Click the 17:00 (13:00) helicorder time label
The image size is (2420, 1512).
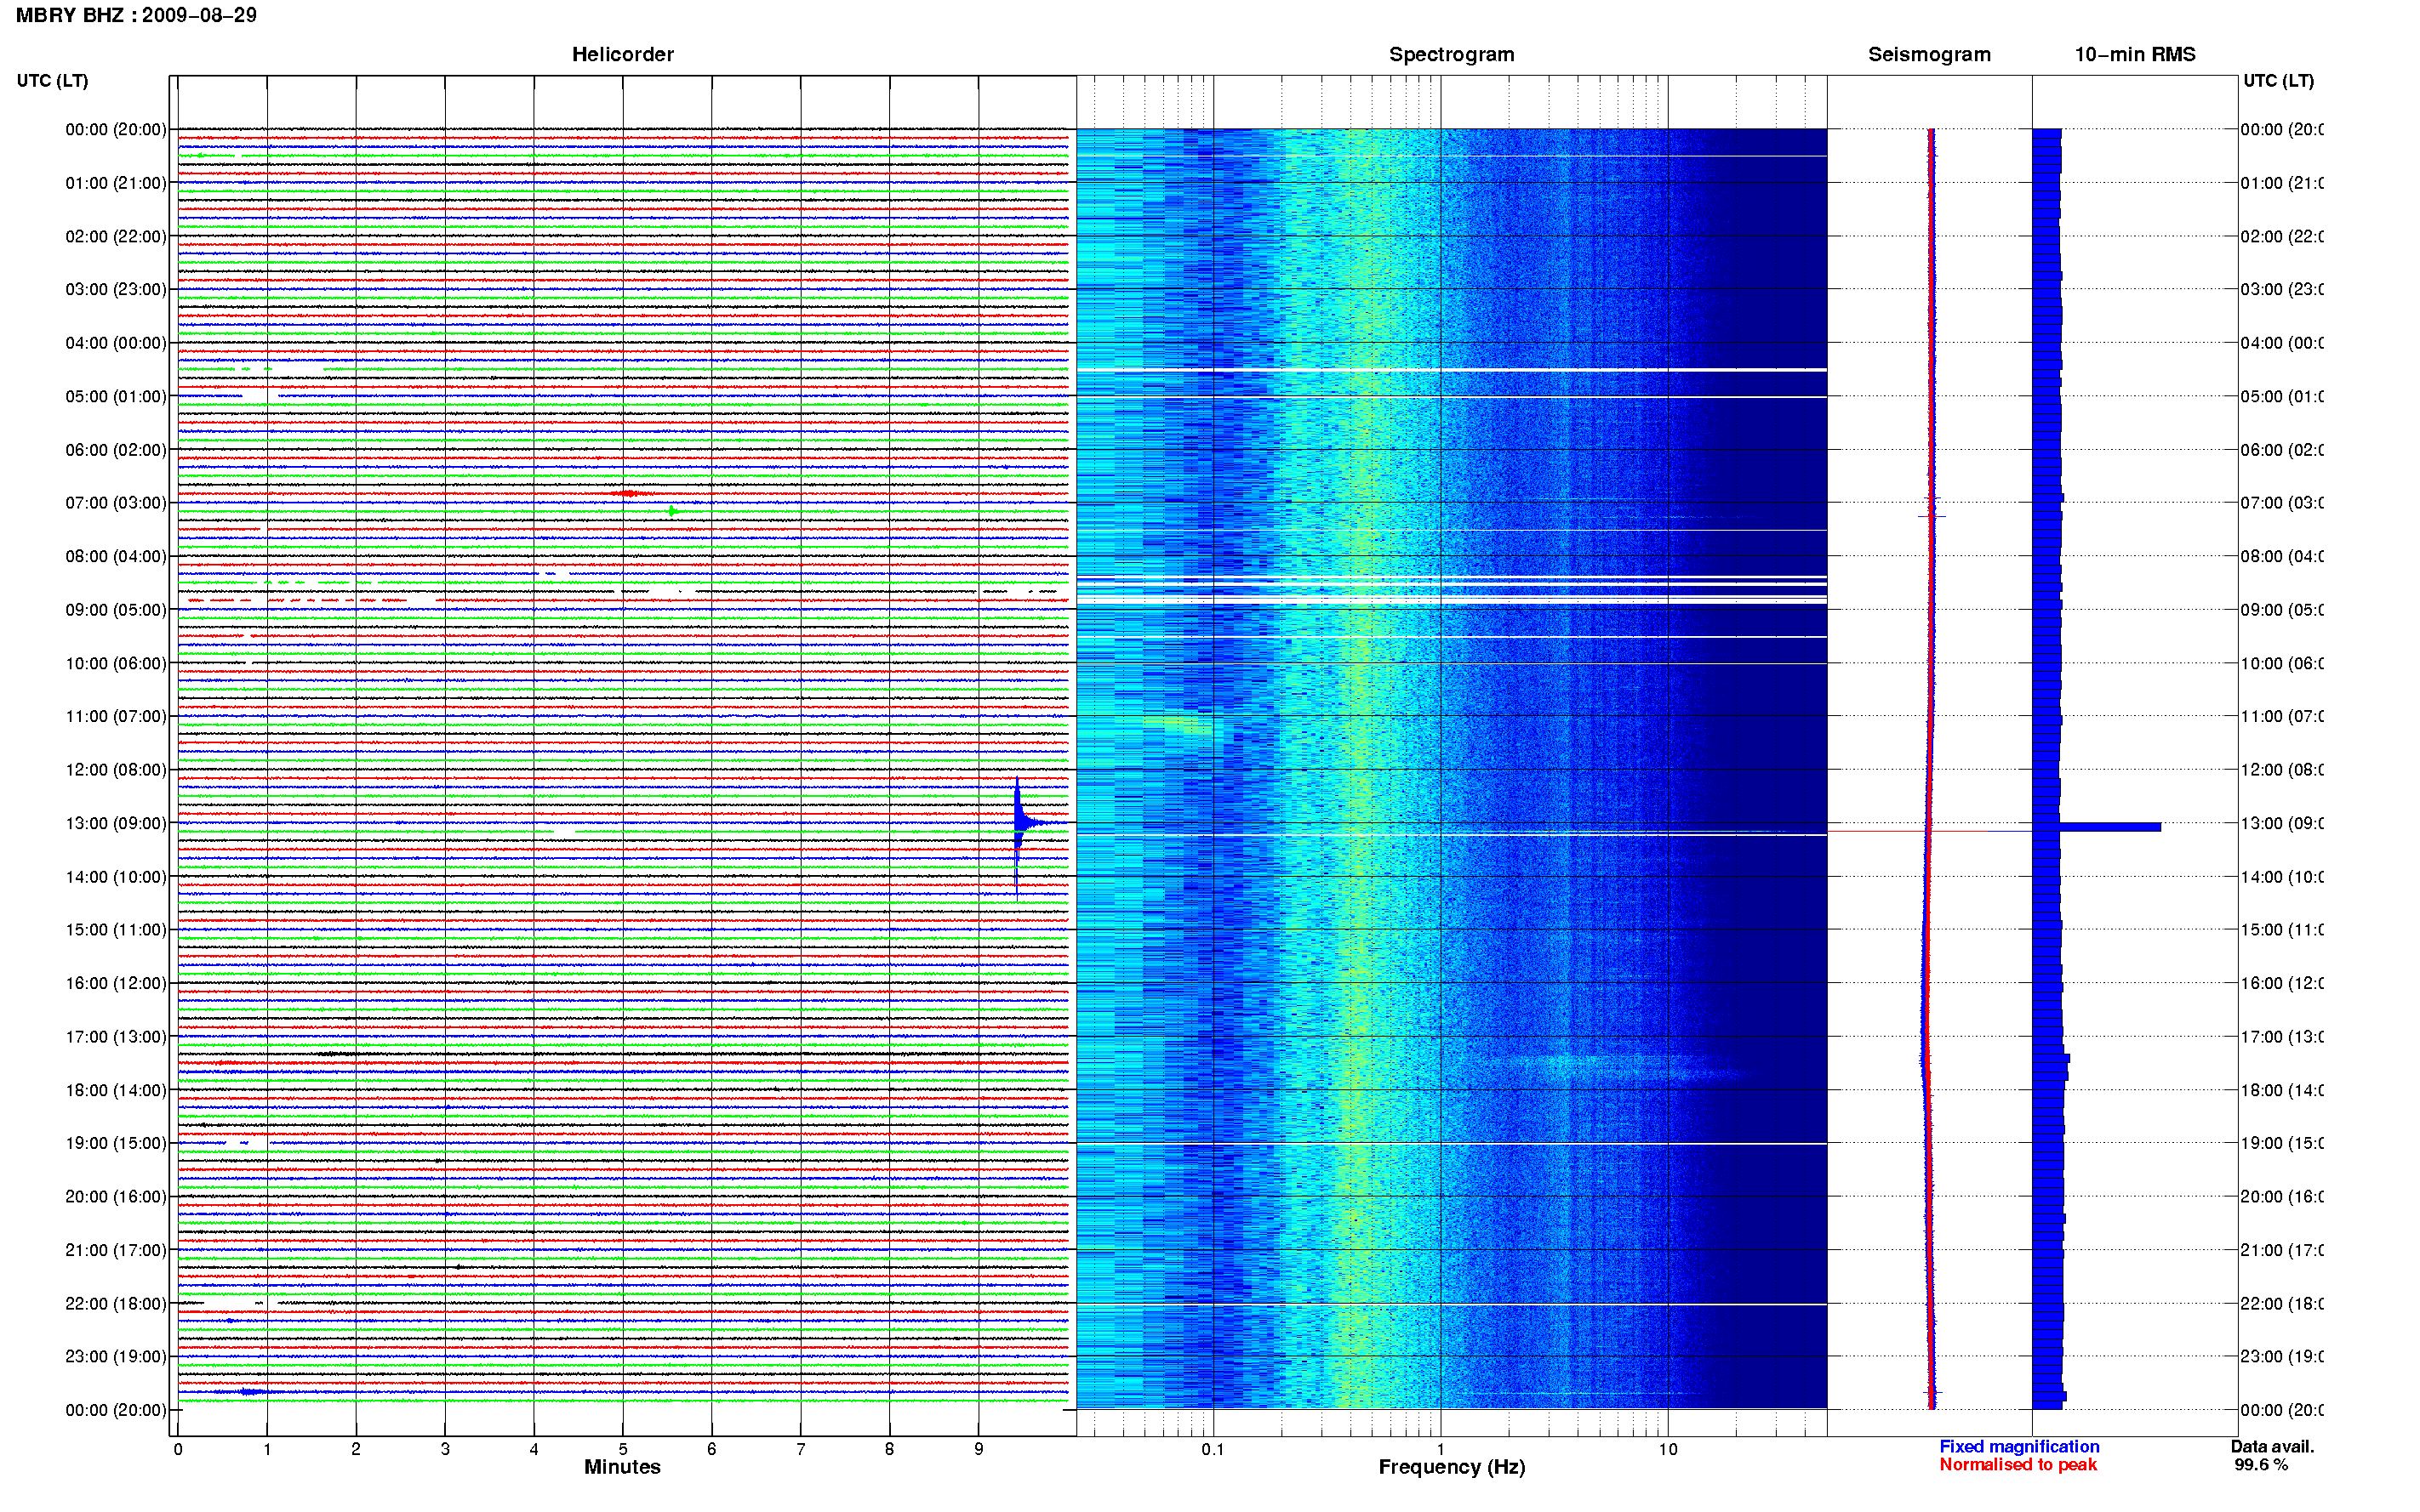coord(116,1036)
